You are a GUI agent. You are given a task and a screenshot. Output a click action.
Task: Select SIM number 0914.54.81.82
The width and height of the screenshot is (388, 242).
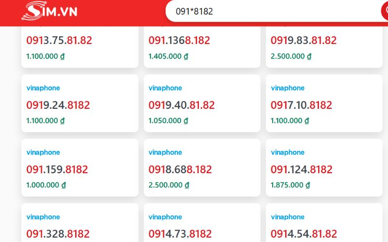tap(304, 234)
